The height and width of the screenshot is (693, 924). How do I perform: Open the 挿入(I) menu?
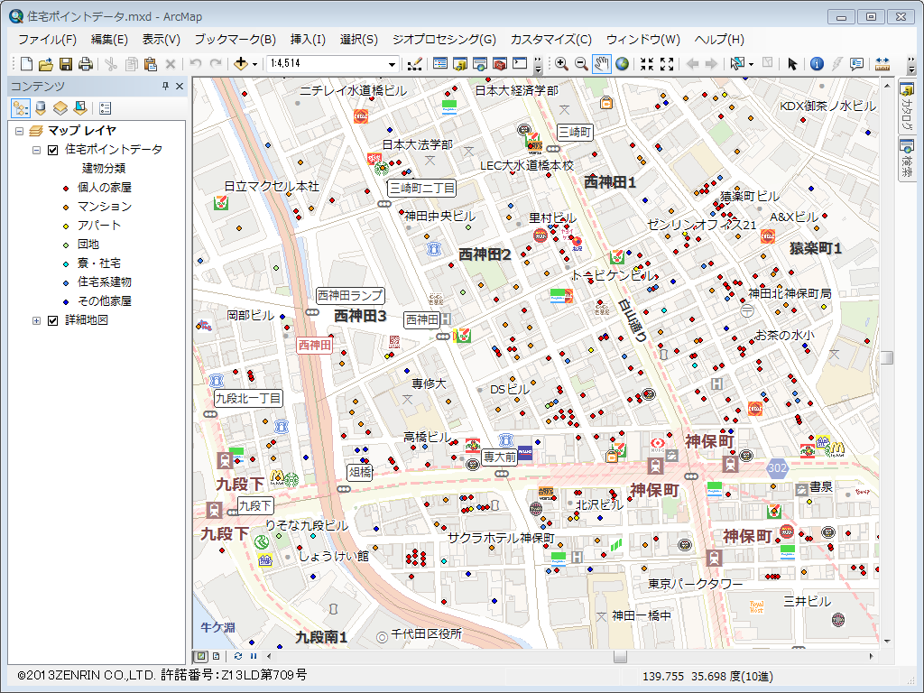click(x=308, y=40)
